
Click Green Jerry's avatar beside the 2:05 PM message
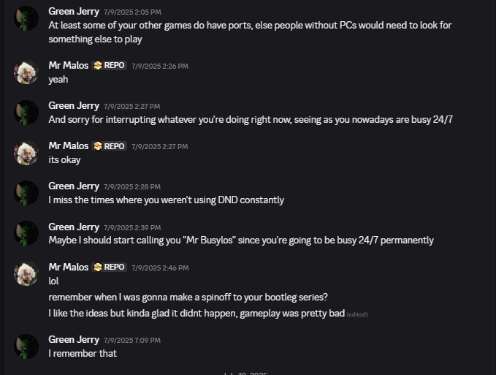click(x=27, y=18)
